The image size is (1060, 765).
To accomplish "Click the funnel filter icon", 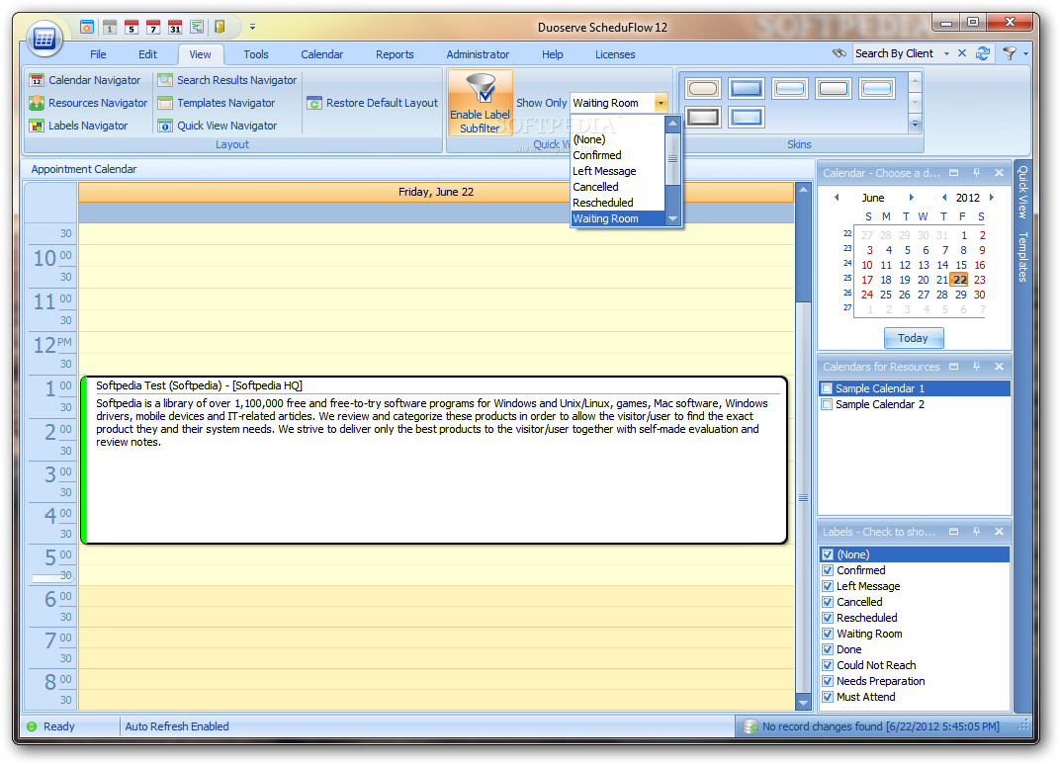I will coord(1010,53).
